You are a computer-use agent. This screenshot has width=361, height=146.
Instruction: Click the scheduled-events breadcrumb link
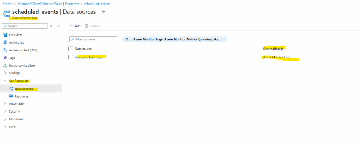(x=97, y=4)
